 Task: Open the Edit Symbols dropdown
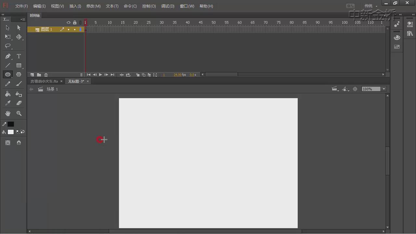pos(346,89)
